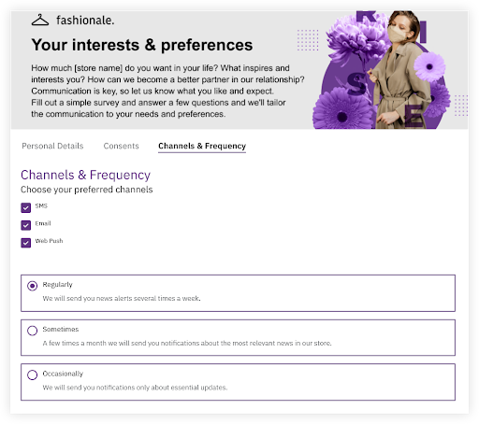The height and width of the screenshot is (424, 479).
Task: Toggle the Email channel checkbox
Action: pos(26,225)
